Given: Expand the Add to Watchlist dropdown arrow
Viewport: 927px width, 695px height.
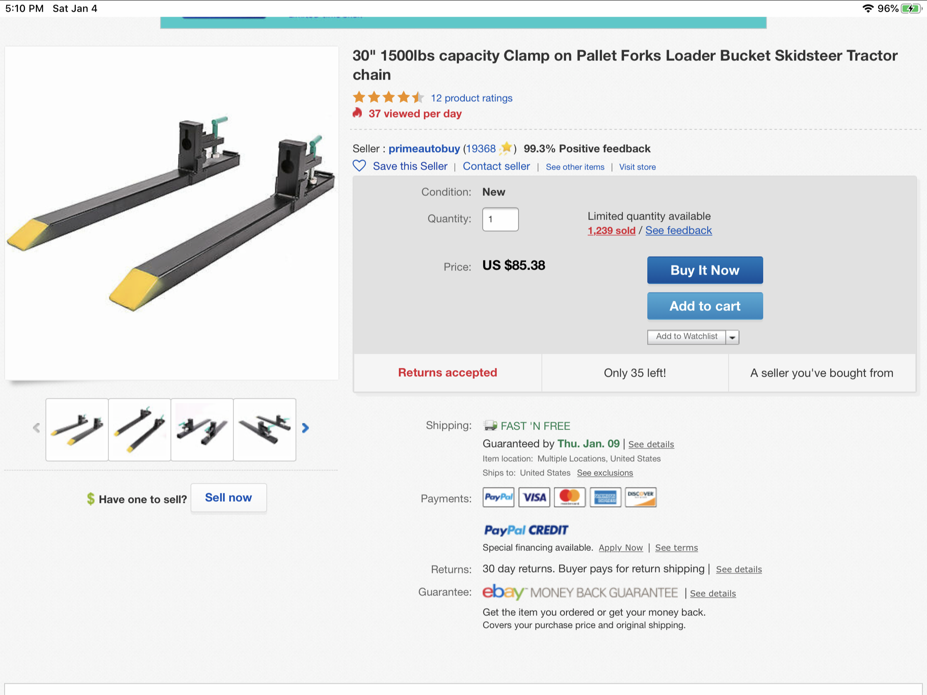Looking at the screenshot, I should [732, 337].
